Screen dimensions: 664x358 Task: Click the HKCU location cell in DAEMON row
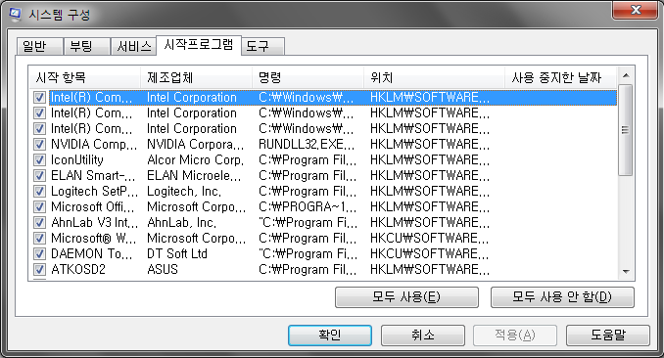pos(429,254)
